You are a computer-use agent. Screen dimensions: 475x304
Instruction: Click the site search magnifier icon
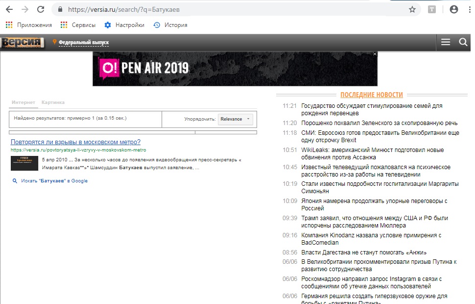tap(463, 42)
